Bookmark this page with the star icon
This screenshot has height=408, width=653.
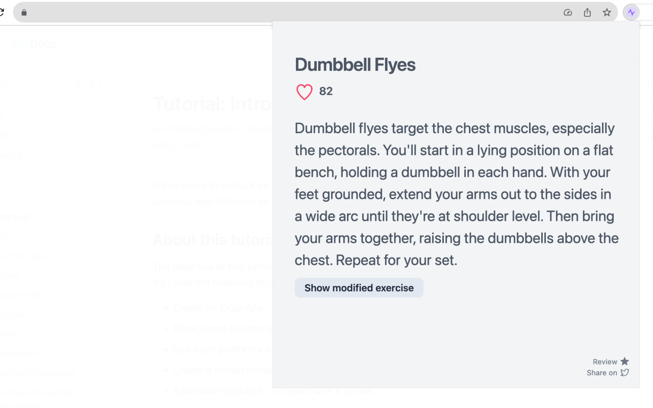click(607, 13)
